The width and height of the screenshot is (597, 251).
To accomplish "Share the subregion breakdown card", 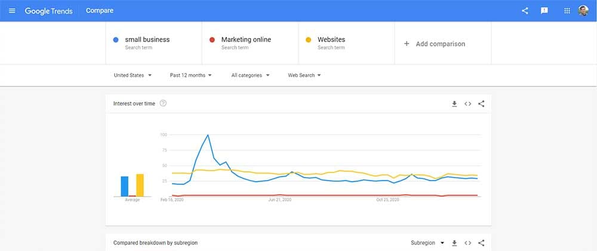I will [x=481, y=243].
